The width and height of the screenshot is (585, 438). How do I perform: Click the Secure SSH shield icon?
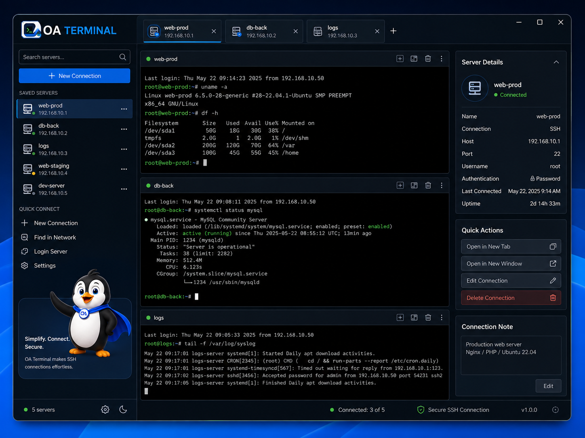click(421, 410)
